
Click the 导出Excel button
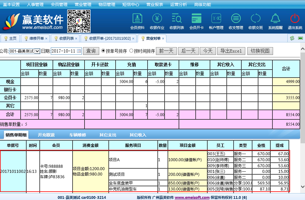231,51
